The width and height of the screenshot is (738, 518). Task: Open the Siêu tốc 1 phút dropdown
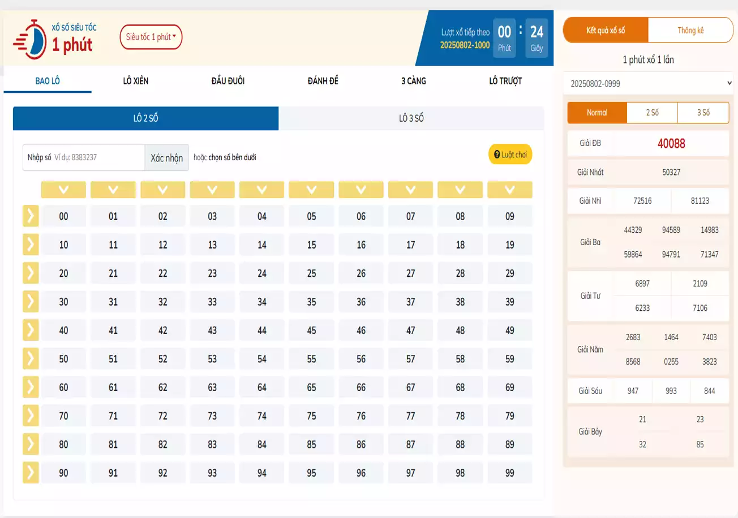(151, 37)
